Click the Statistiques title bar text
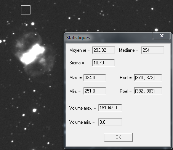 pyautogui.click(x=78, y=38)
